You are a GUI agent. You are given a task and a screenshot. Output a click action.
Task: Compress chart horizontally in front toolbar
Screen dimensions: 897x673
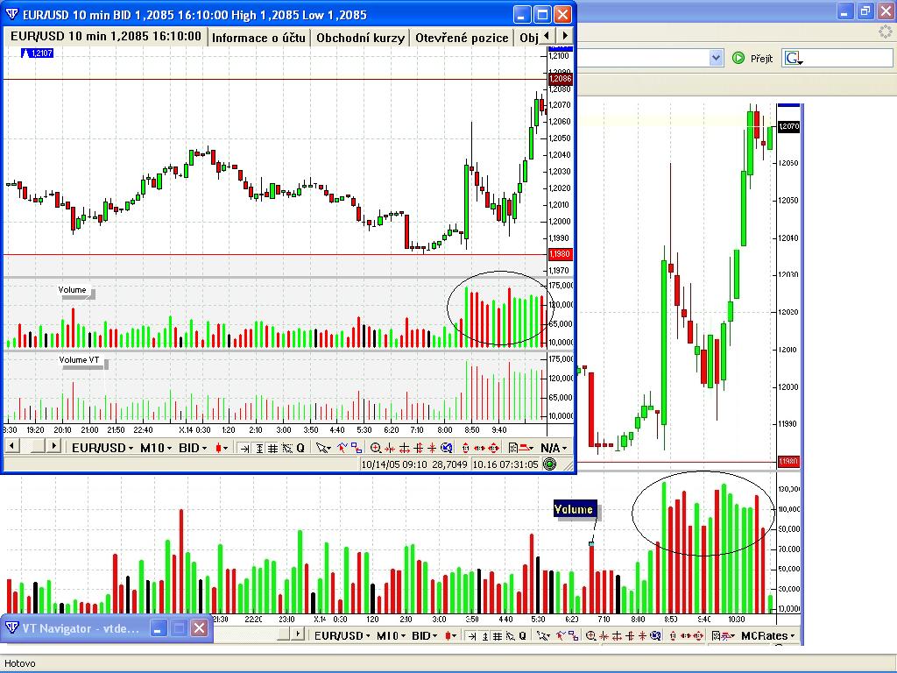[x=390, y=448]
